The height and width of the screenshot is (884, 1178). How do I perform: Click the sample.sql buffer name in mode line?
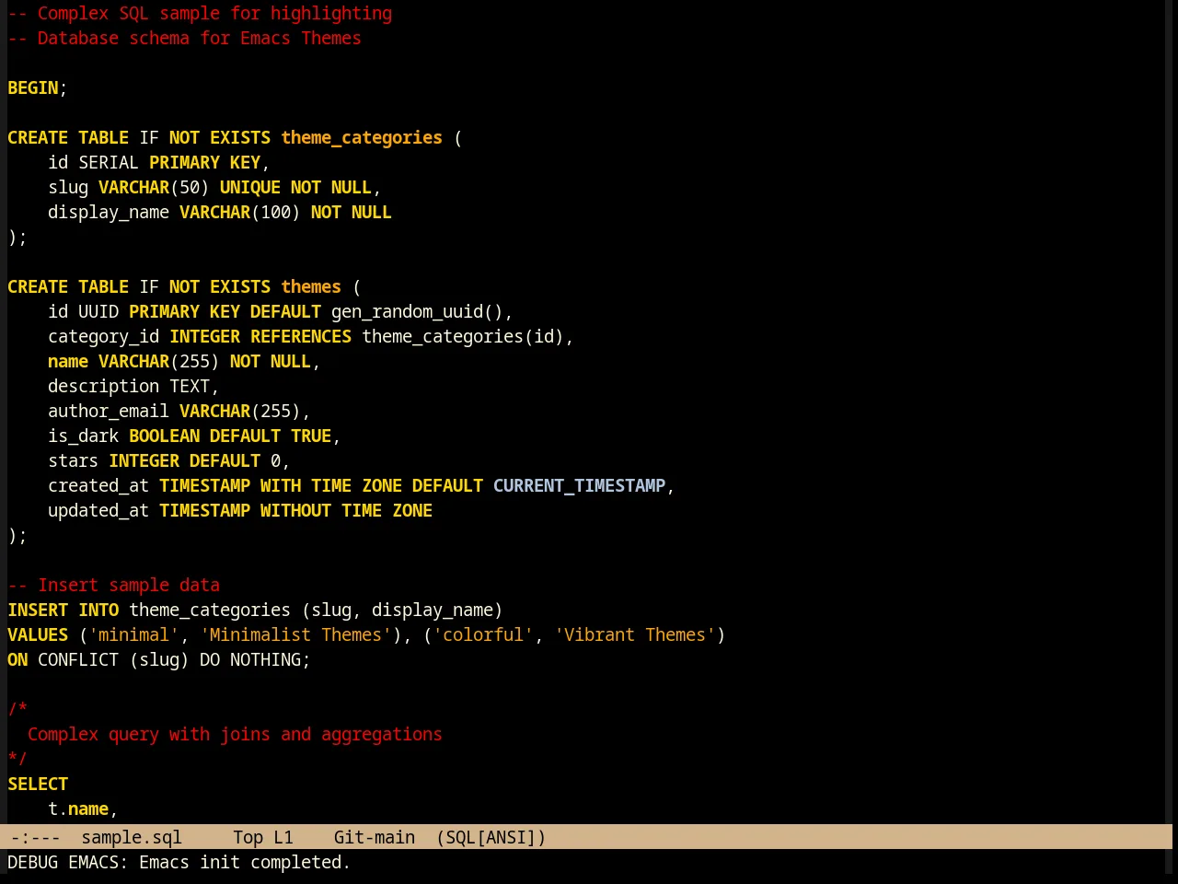point(132,837)
